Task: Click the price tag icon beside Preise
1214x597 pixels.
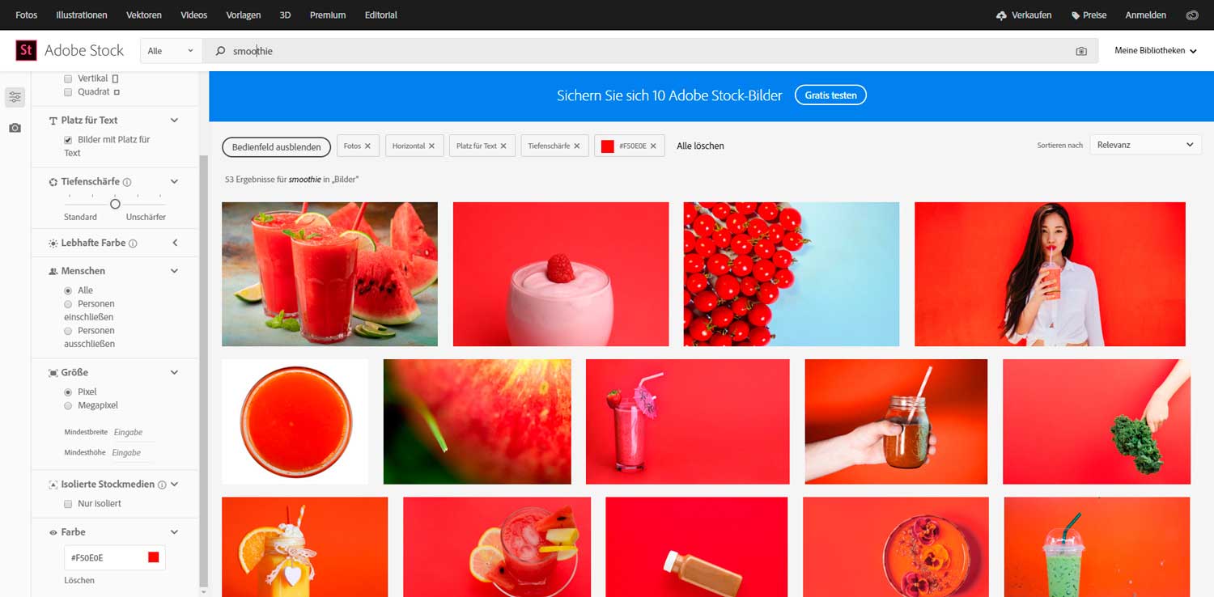Action: [x=1075, y=15]
